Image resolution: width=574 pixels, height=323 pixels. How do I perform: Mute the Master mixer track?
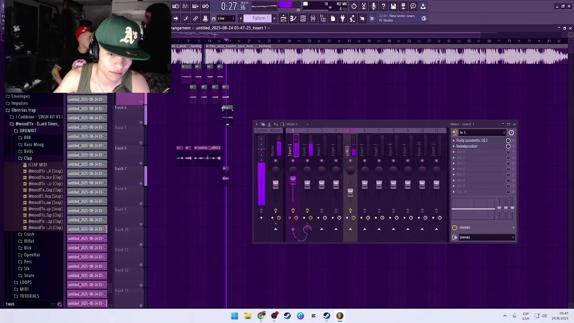tap(275, 161)
